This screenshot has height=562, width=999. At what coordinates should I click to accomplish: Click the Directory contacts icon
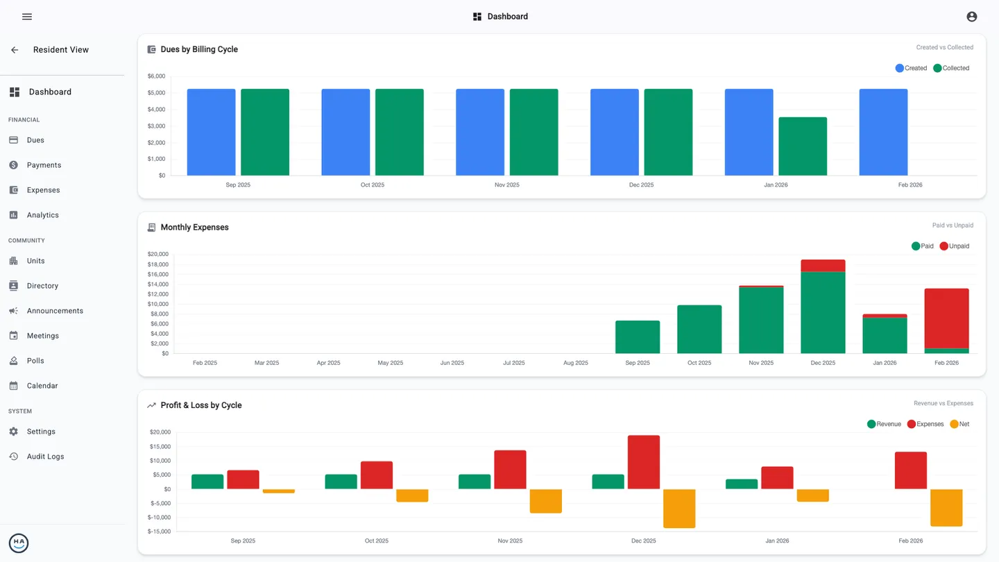[x=13, y=286]
